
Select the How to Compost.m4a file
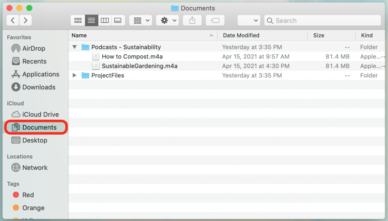coord(132,57)
